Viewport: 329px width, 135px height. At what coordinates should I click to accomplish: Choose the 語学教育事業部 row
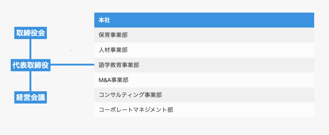(204, 65)
